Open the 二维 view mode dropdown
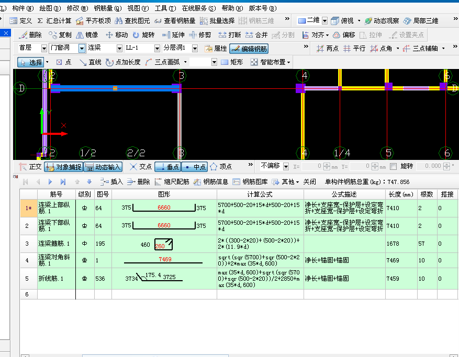The height and width of the screenshot is (357, 459). [x=324, y=21]
